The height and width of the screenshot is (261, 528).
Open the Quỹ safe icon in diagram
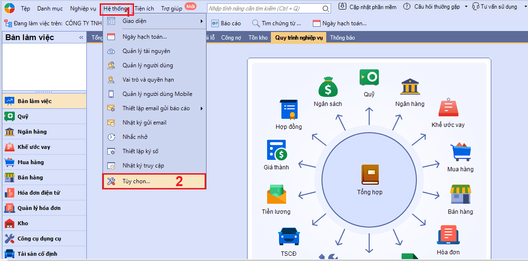(369, 77)
